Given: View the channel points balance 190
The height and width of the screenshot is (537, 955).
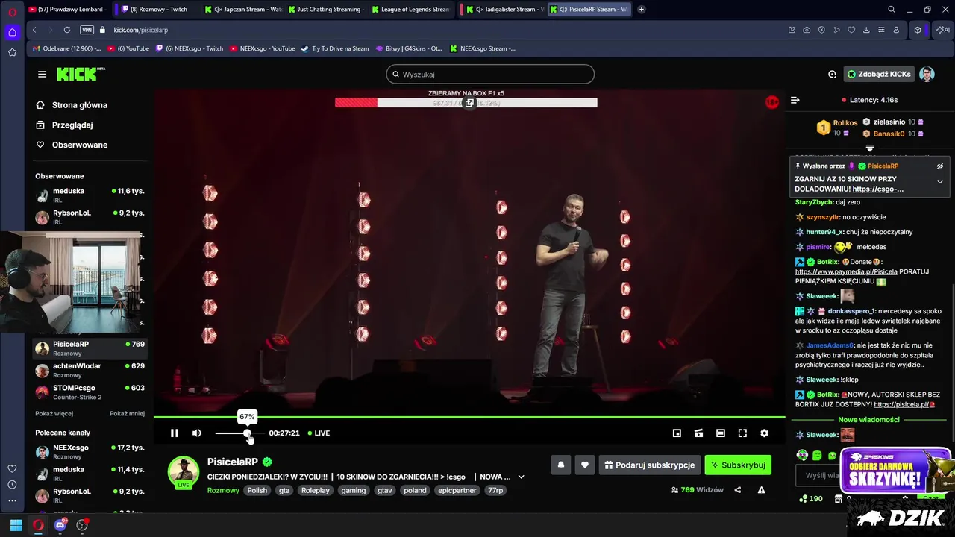Looking at the screenshot, I should point(810,499).
